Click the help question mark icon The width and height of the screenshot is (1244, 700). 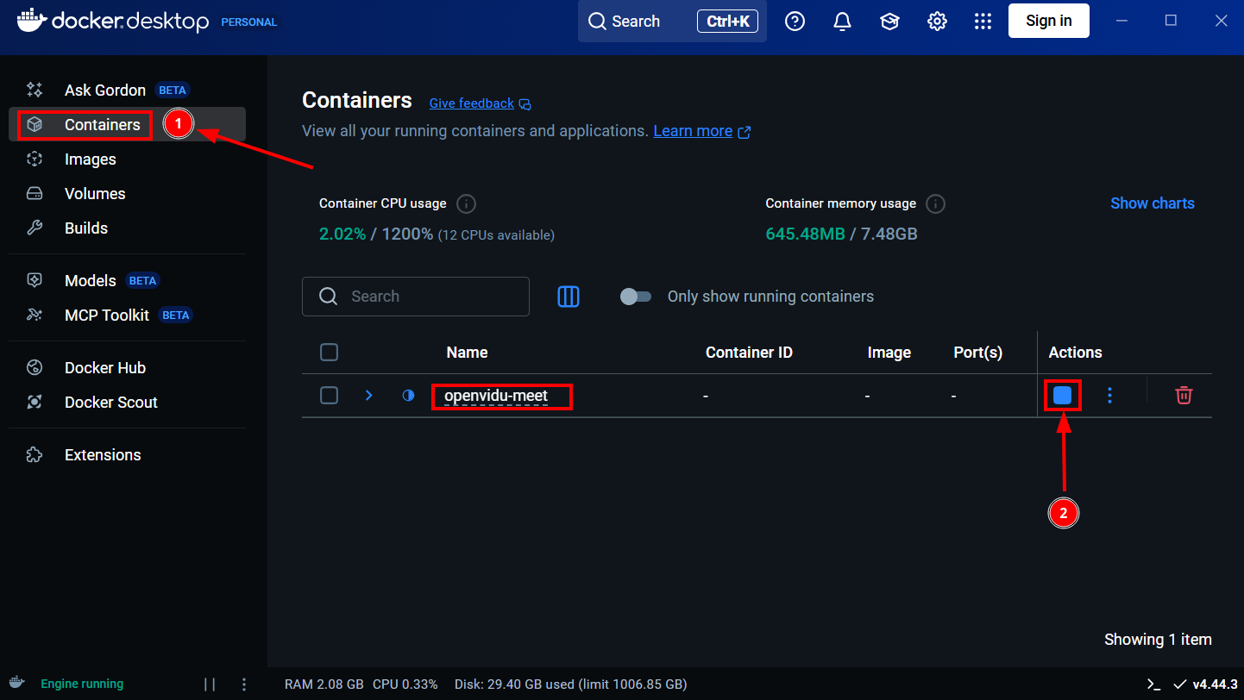pos(795,22)
